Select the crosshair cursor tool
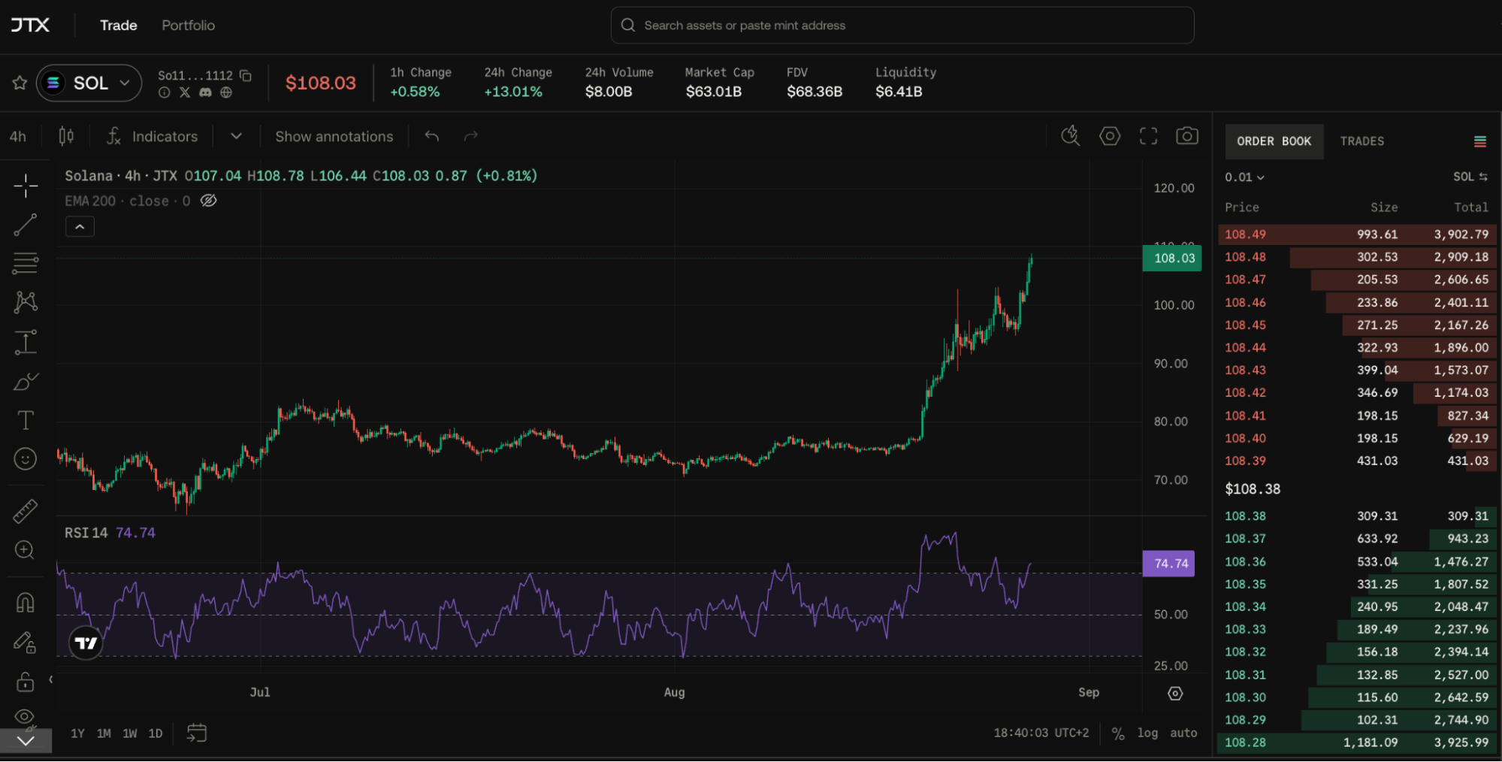 (x=26, y=186)
